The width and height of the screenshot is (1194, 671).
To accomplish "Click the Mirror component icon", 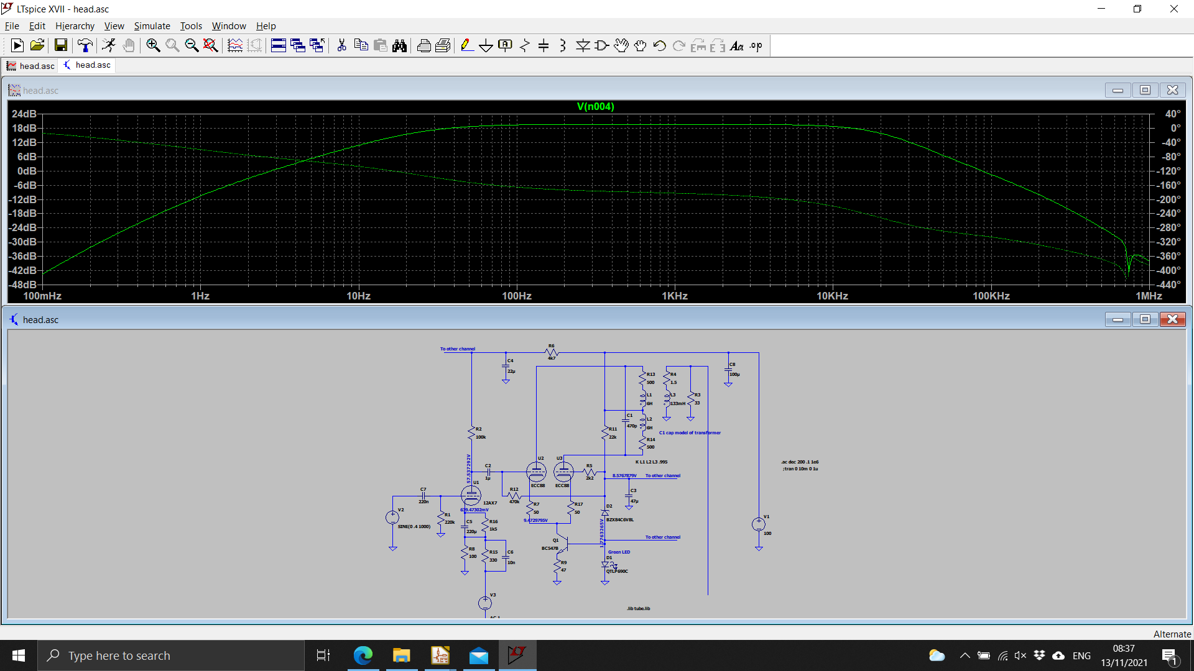I will [x=717, y=45].
